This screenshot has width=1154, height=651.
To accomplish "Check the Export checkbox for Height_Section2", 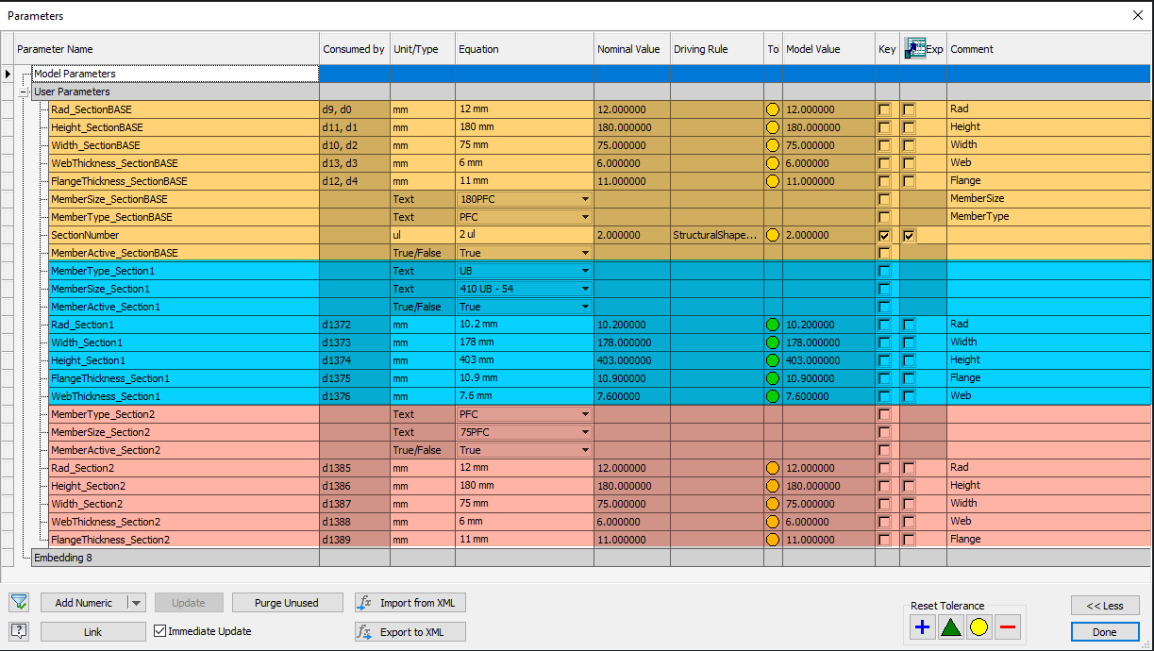I will click(x=908, y=485).
